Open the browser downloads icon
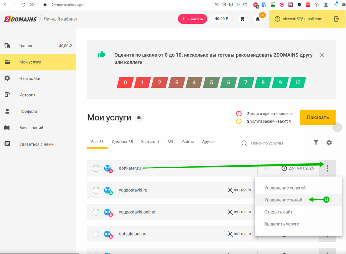This screenshot has height=254, width=346. 335,5
